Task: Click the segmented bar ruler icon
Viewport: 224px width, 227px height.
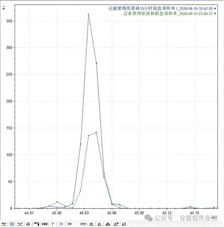Action: point(45,224)
